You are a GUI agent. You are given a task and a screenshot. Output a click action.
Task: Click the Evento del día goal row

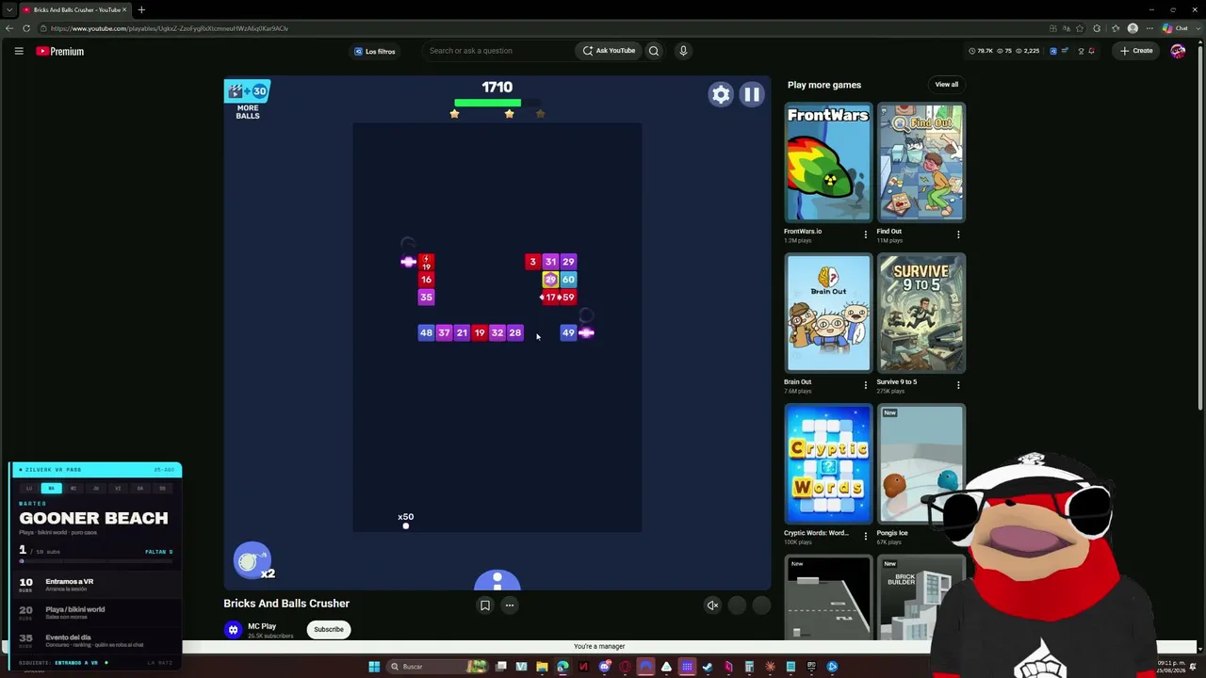(x=96, y=639)
